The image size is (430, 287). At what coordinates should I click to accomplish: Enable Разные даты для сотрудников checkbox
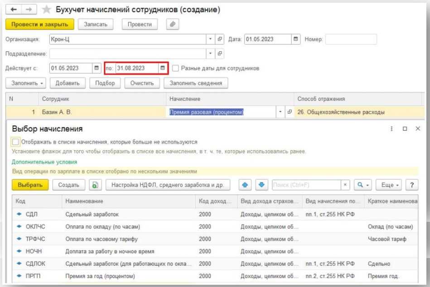(x=175, y=68)
